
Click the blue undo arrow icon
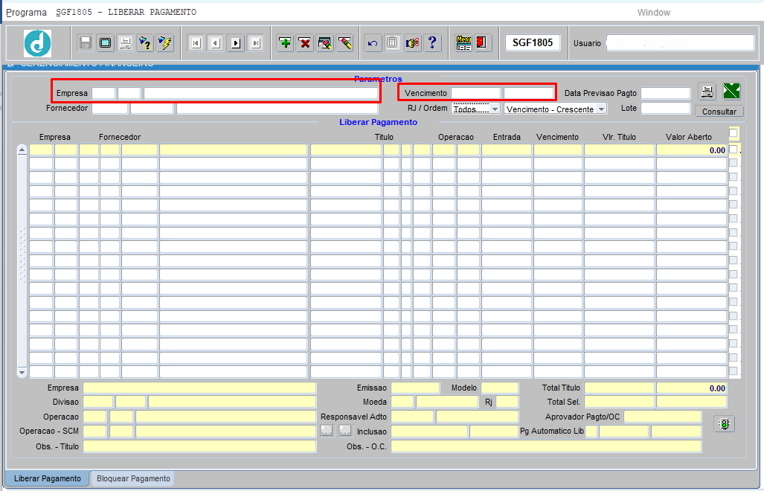click(x=373, y=43)
